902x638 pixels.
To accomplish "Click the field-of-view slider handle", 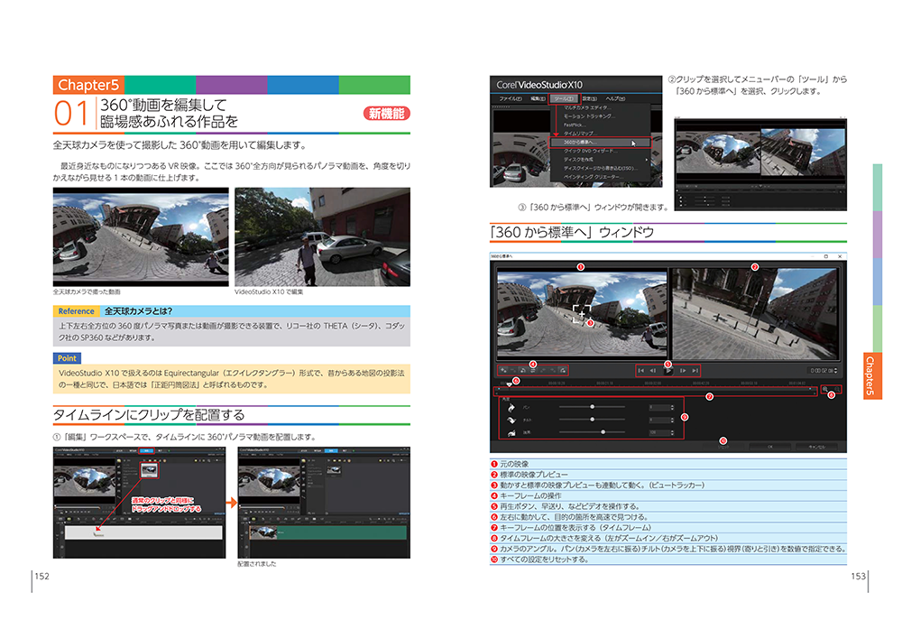I will pyautogui.click(x=601, y=433).
